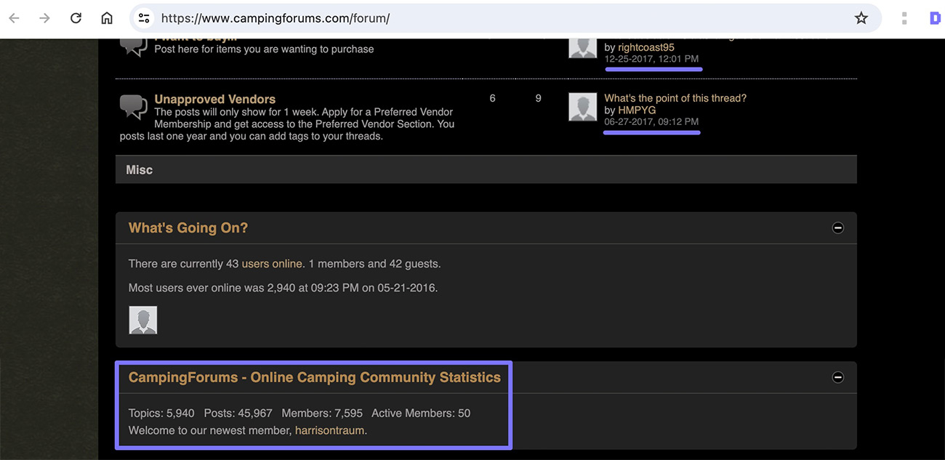The height and width of the screenshot is (460, 945).
Task: Open the thread "What's the point of this thread?"
Action: point(675,98)
